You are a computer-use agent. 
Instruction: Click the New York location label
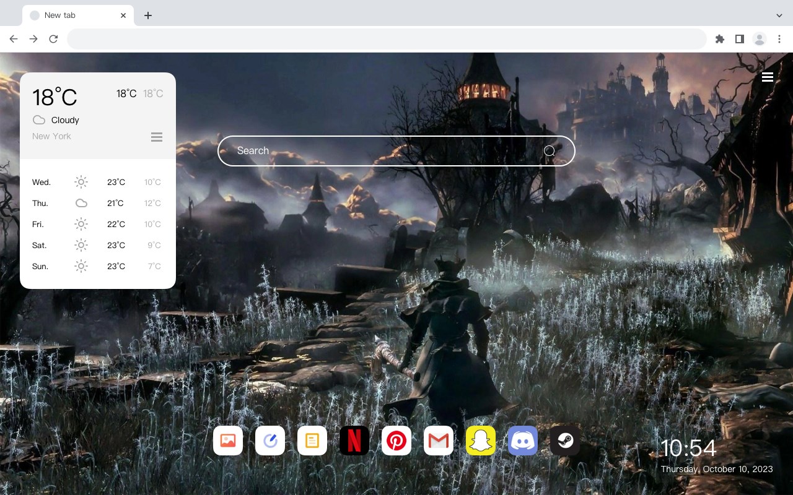click(51, 136)
